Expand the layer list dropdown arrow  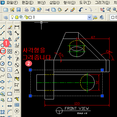89,17
